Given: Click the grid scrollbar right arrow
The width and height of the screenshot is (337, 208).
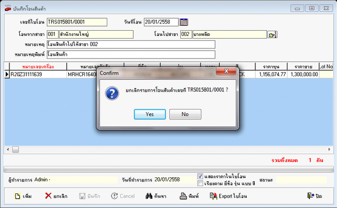Looking at the screenshot, I should (x=329, y=149).
